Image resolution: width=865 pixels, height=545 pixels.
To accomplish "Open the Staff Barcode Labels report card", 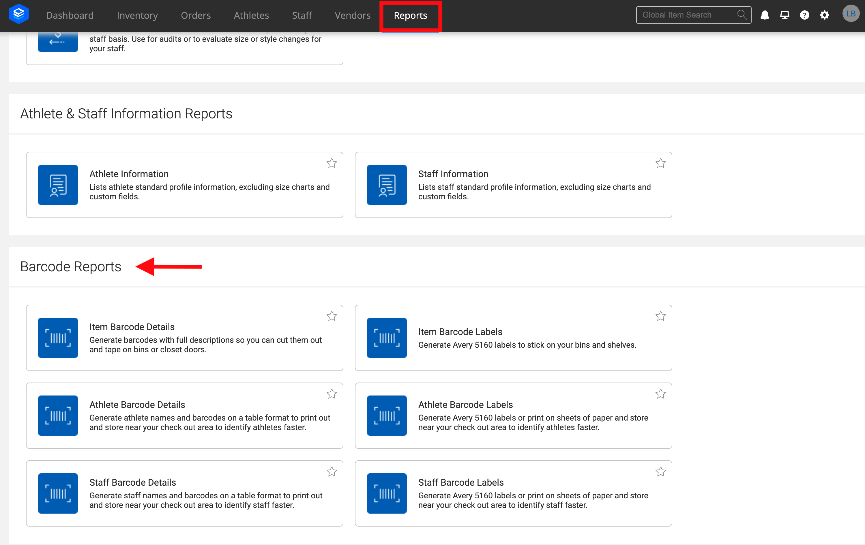I will tap(513, 493).
